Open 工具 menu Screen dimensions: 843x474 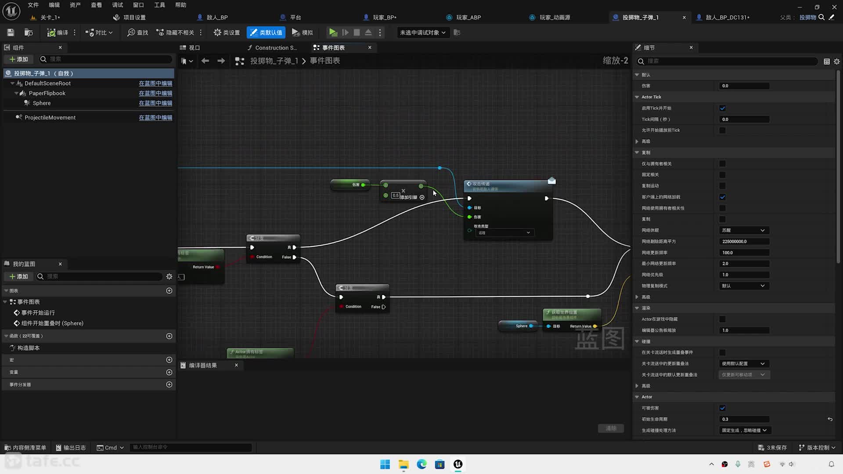(x=159, y=5)
